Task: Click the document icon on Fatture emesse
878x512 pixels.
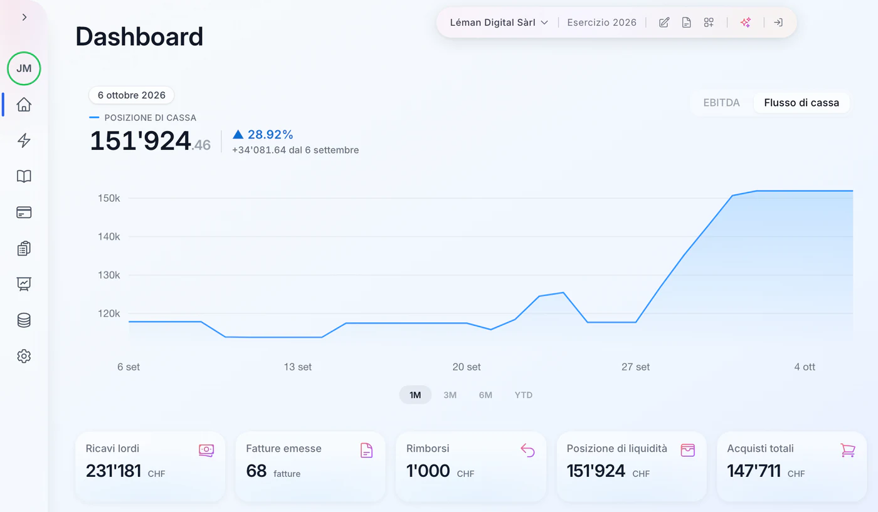Action: click(x=367, y=450)
